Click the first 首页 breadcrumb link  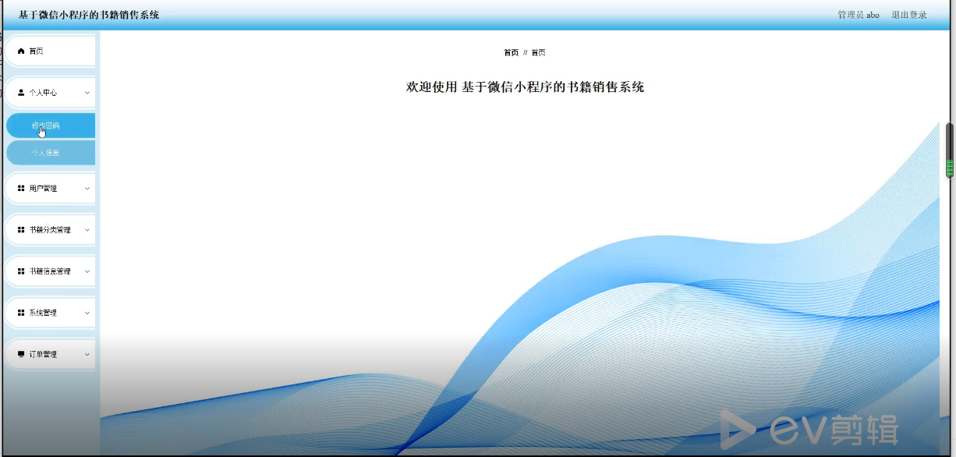(x=511, y=53)
